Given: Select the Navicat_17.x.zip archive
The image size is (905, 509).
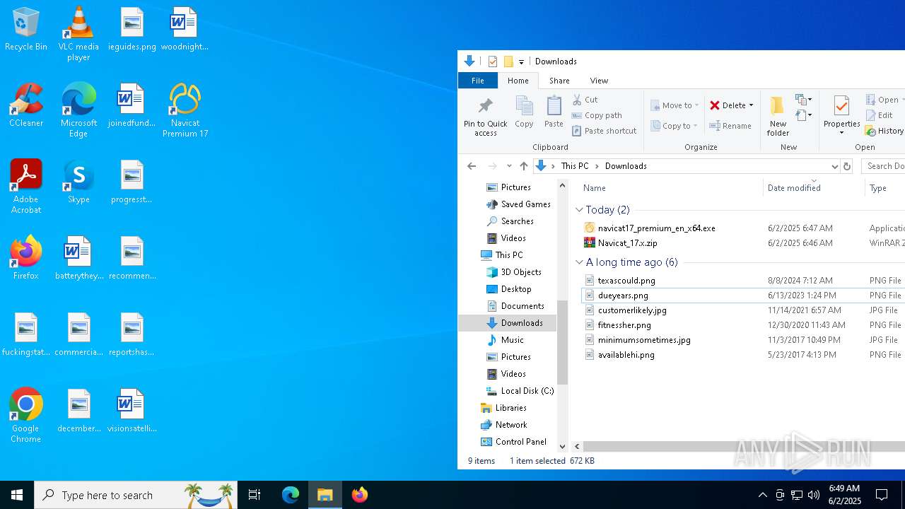Looking at the screenshot, I should click(x=627, y=243).
